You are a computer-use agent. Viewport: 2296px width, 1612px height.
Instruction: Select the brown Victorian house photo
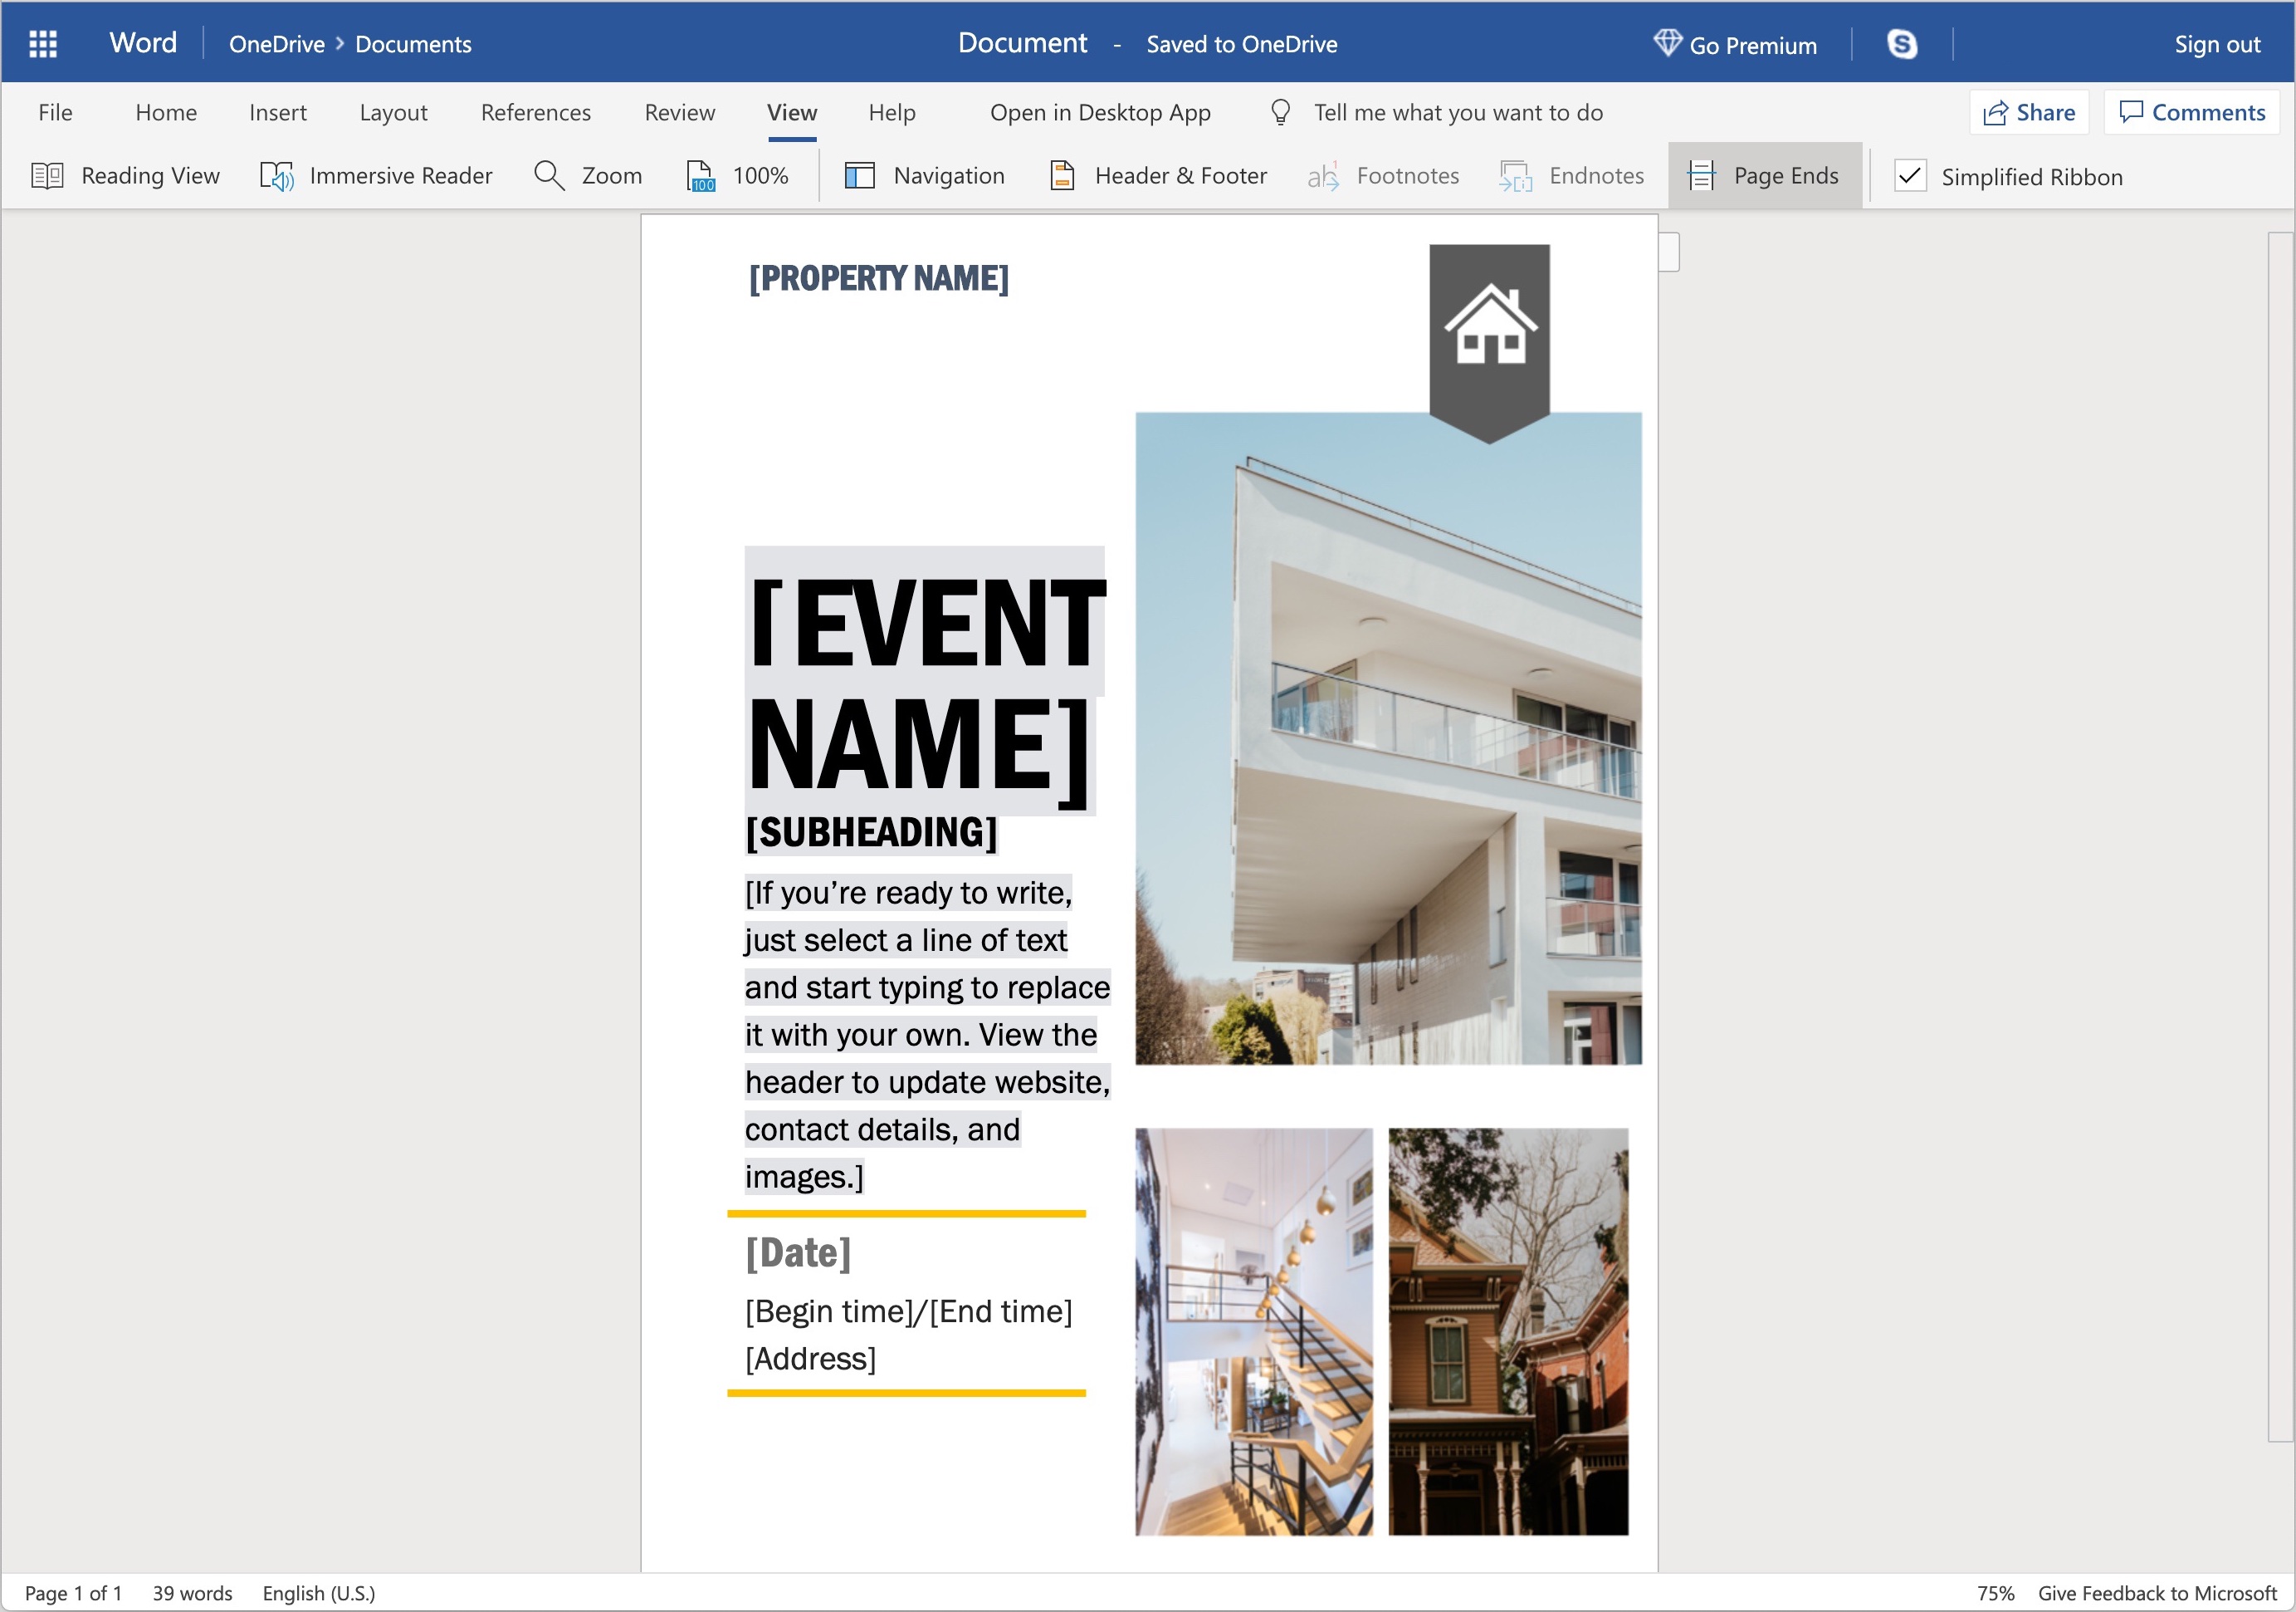(1508, 1332)
